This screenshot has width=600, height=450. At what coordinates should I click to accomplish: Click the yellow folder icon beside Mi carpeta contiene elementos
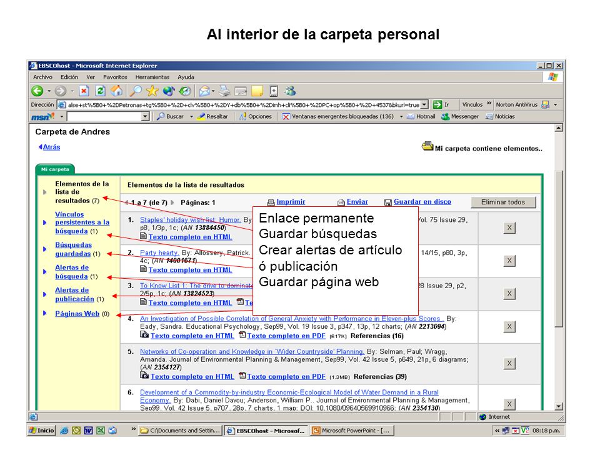(x=427, y=146)
